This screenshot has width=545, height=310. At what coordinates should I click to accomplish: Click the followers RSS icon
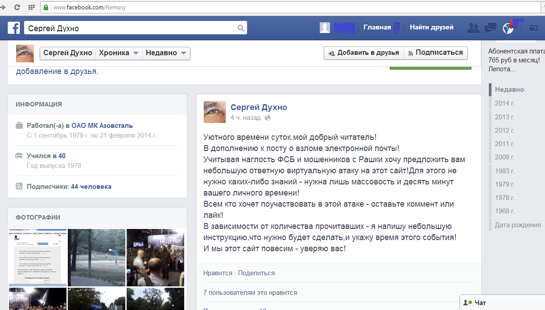coord(19,187)
